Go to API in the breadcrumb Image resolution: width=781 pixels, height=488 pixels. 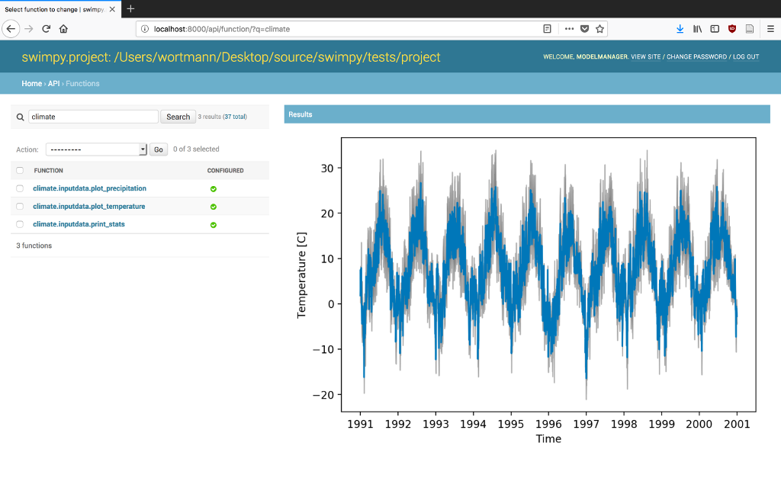[53, 84]
